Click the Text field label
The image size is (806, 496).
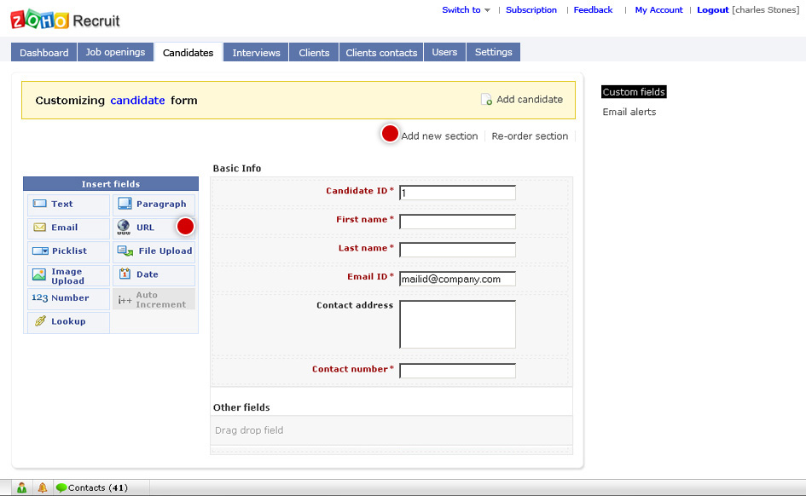61,204
